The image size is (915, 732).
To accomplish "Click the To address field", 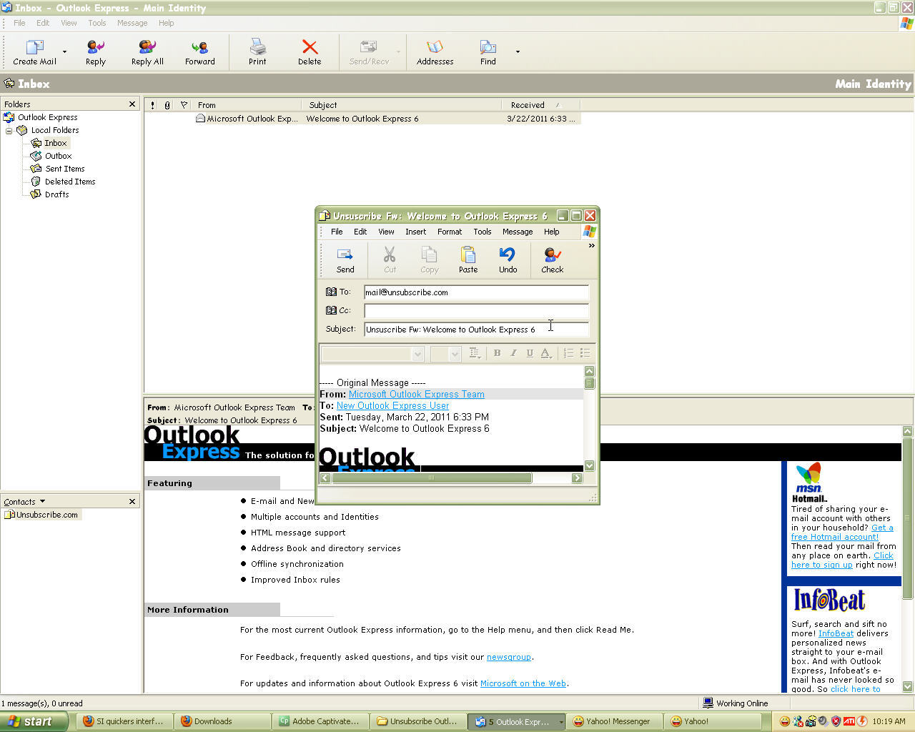I will point(476,292).
